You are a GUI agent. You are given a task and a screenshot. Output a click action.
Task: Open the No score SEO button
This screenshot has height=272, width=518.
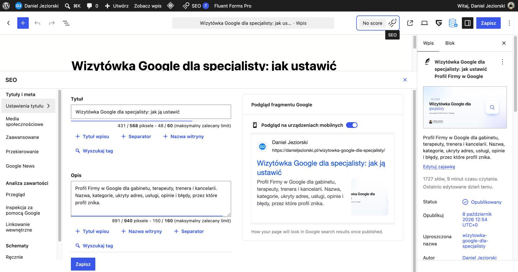click(x=378, y=23)
